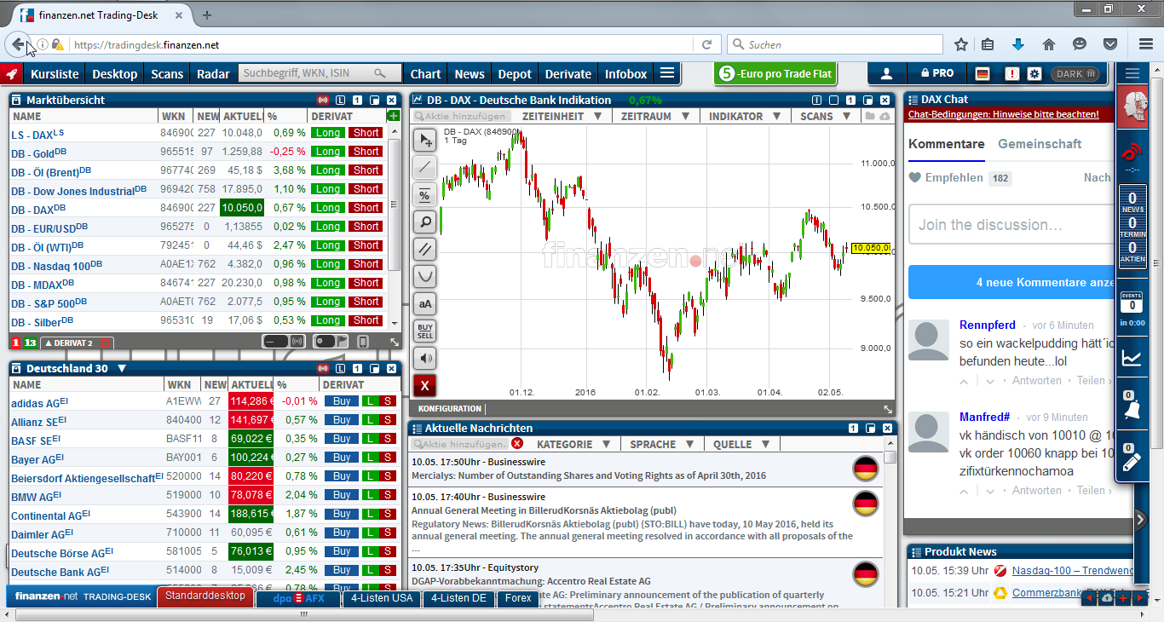Click the Marktübersicht vertical scrollbar thumb
The width and height of the screenshot is (1164, 622).
click(394, 204)
